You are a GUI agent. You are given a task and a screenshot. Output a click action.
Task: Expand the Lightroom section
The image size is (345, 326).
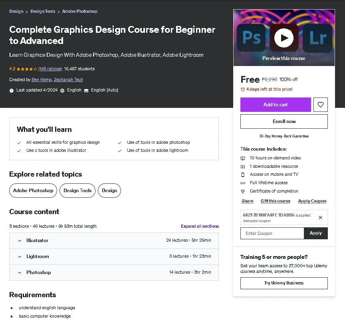(x=114, y=256)
